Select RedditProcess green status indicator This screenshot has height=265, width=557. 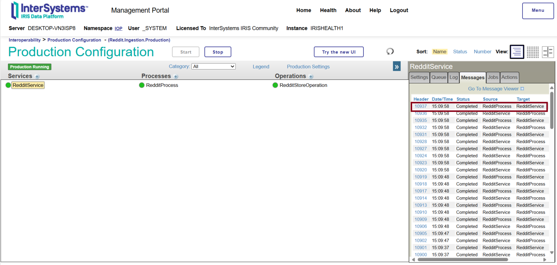click(142, 85)
